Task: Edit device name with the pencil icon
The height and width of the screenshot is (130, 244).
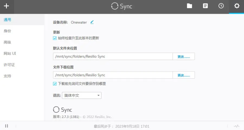Action: point(92,22)
